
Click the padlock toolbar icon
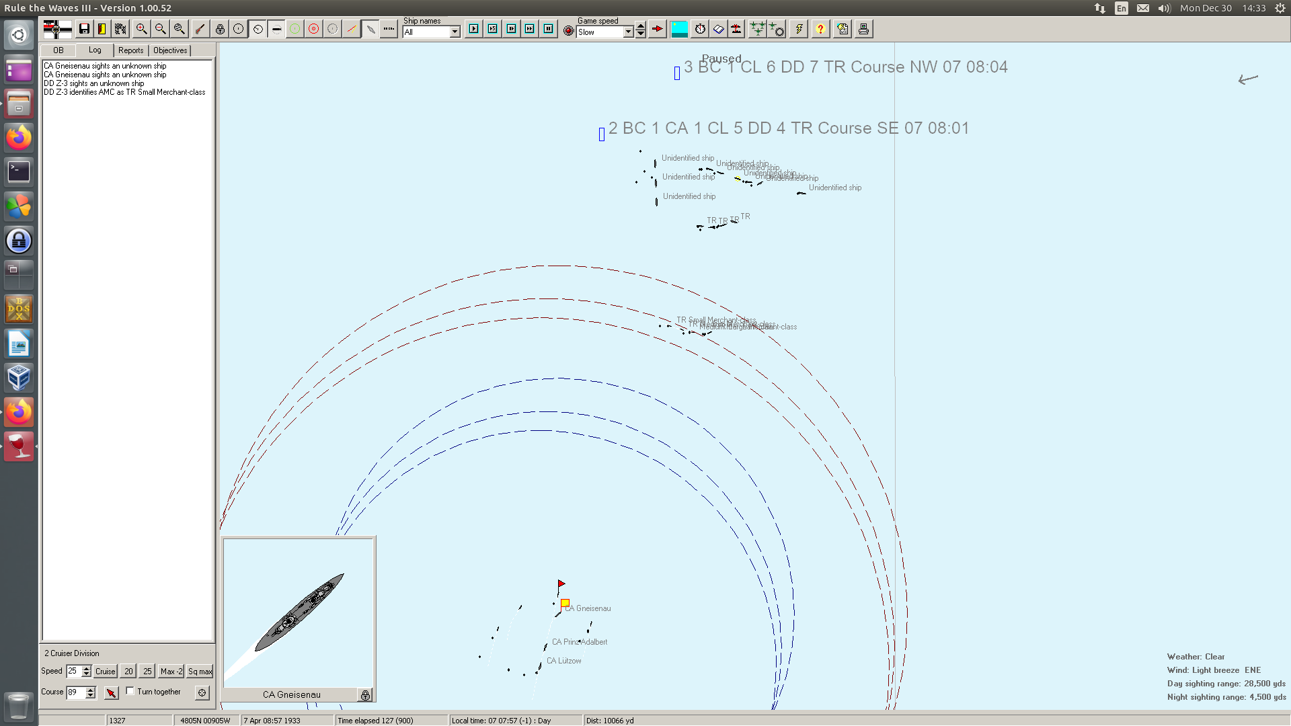220,29
